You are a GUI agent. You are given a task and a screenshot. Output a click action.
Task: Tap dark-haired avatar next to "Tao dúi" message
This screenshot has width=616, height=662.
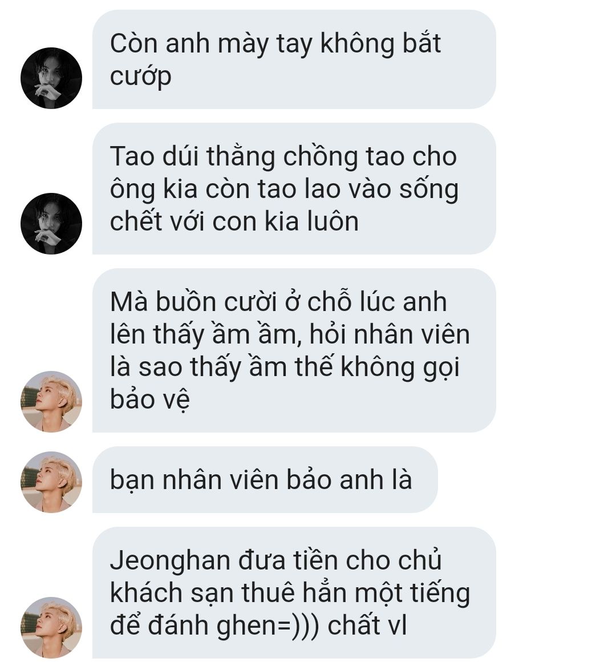pos(51,224)
